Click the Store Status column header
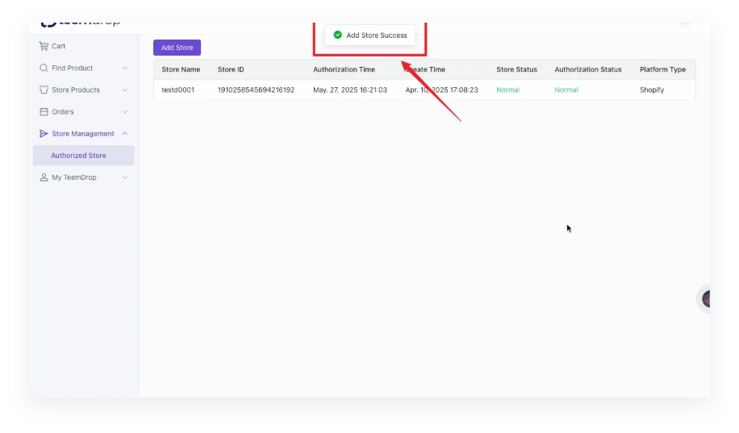This screenshot has height=433, width=739. click(516, 69)
